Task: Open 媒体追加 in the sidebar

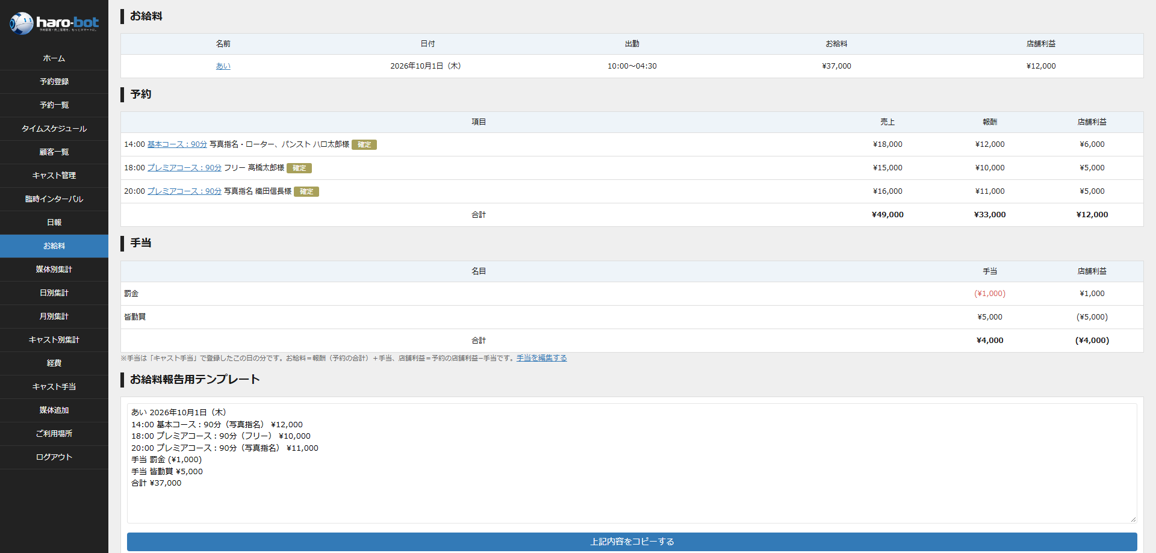Action: (54, 410)
